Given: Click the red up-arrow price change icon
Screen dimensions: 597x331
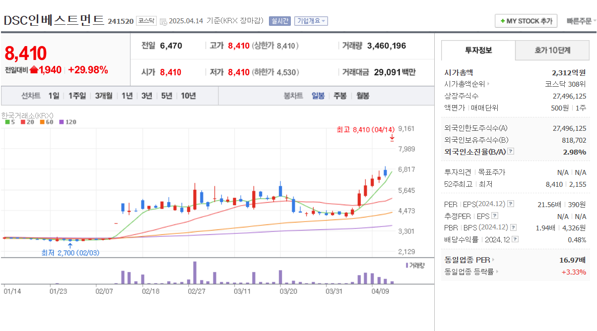Looking at the screenshot, I should [x=34, y=70].
